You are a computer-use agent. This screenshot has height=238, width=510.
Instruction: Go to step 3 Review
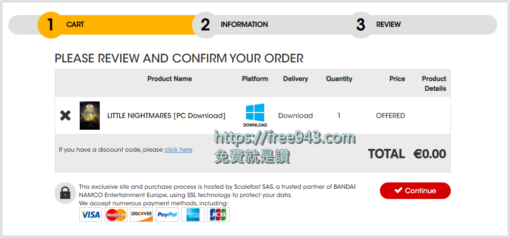[x=388, y=25]
